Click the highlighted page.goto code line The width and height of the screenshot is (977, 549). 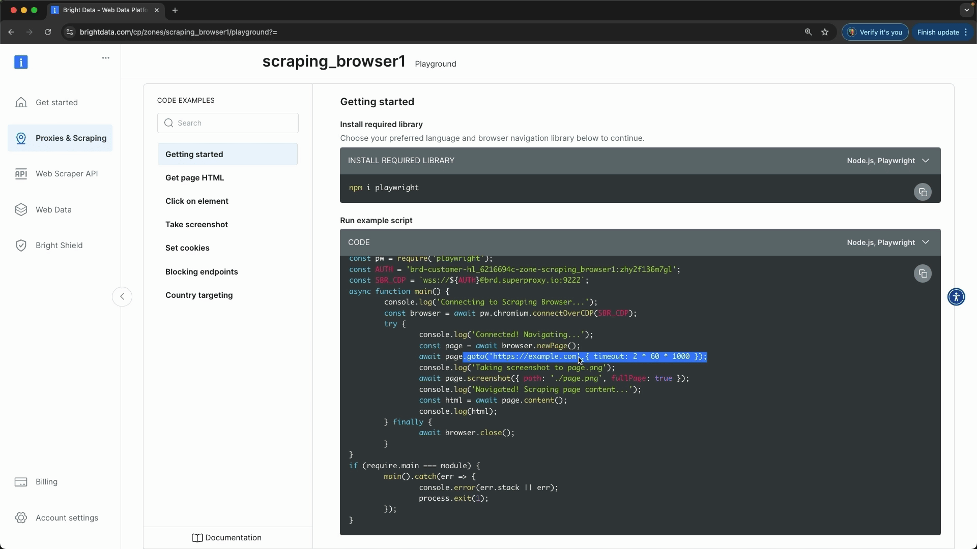coord(563,356)
